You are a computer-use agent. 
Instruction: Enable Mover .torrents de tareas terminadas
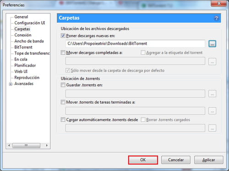click(x=63, y=102)
